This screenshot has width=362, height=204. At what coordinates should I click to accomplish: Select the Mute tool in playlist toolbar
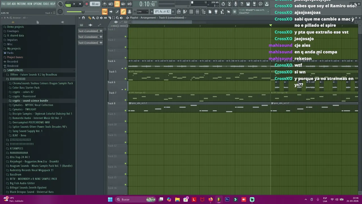[x=102, y=18]
